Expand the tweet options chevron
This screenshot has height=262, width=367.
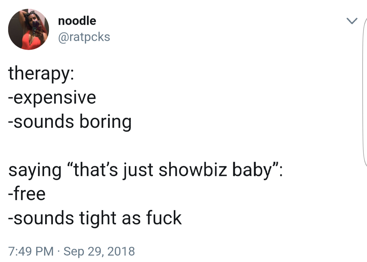[352, 21]
